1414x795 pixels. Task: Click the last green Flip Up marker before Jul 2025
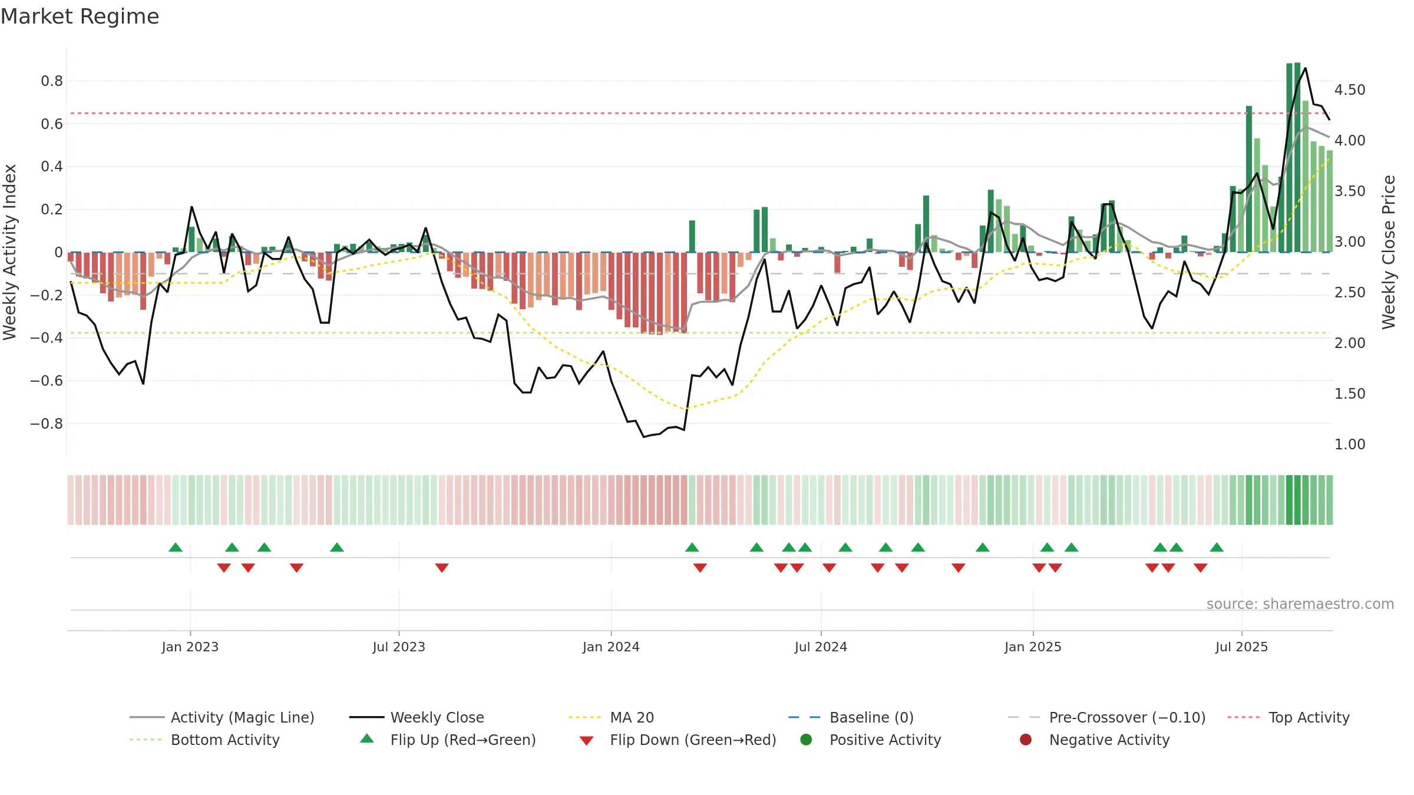[1217, 547]
